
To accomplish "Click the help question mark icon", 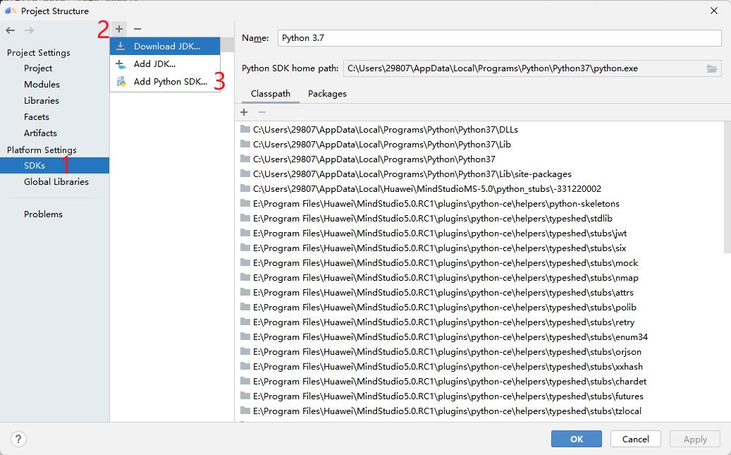I will 18,438.
